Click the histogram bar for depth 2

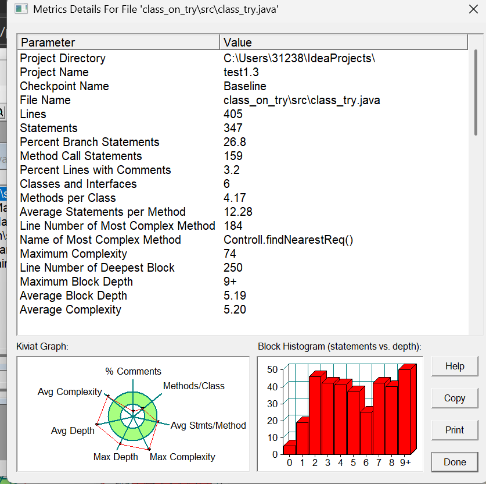[x=315, y=415]
